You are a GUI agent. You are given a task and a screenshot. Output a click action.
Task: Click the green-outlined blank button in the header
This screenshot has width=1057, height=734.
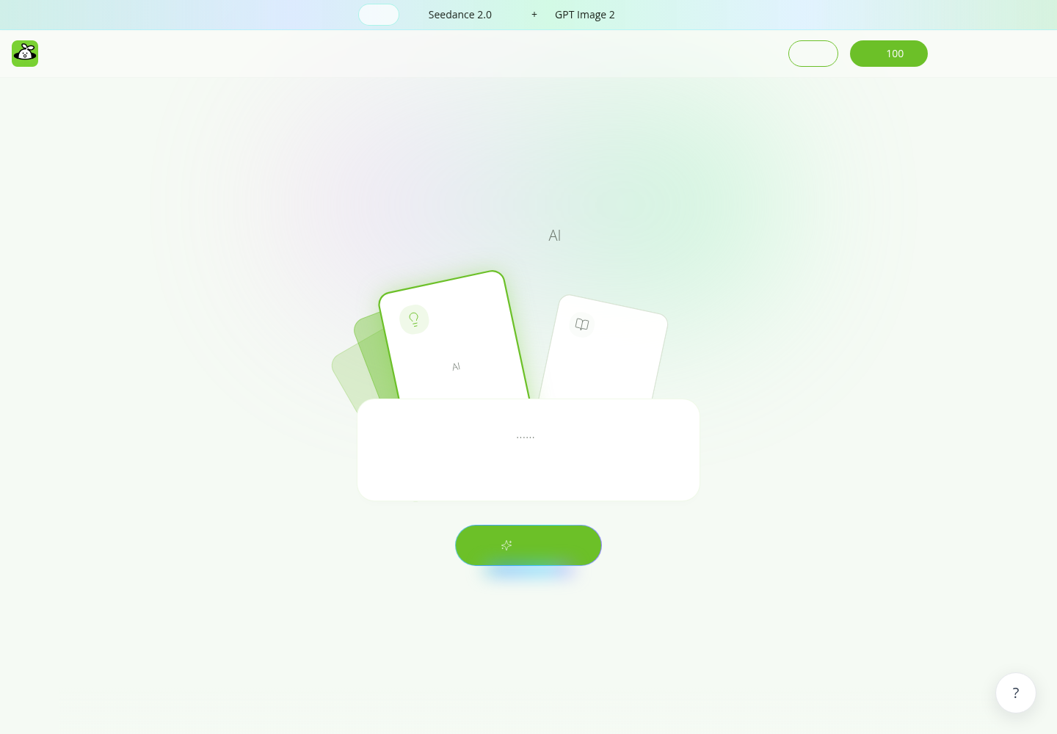coord(813,54)
